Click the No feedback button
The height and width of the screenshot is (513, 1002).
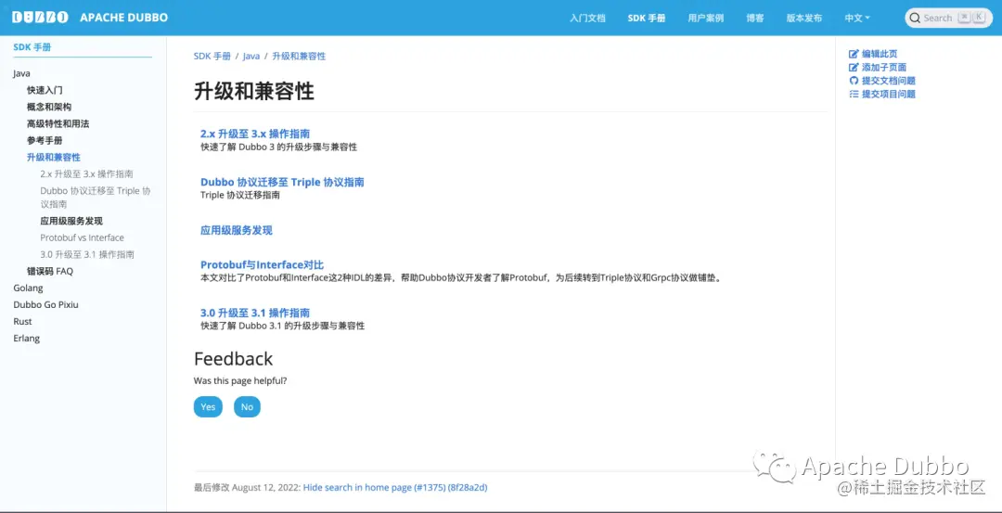[248, 407]
